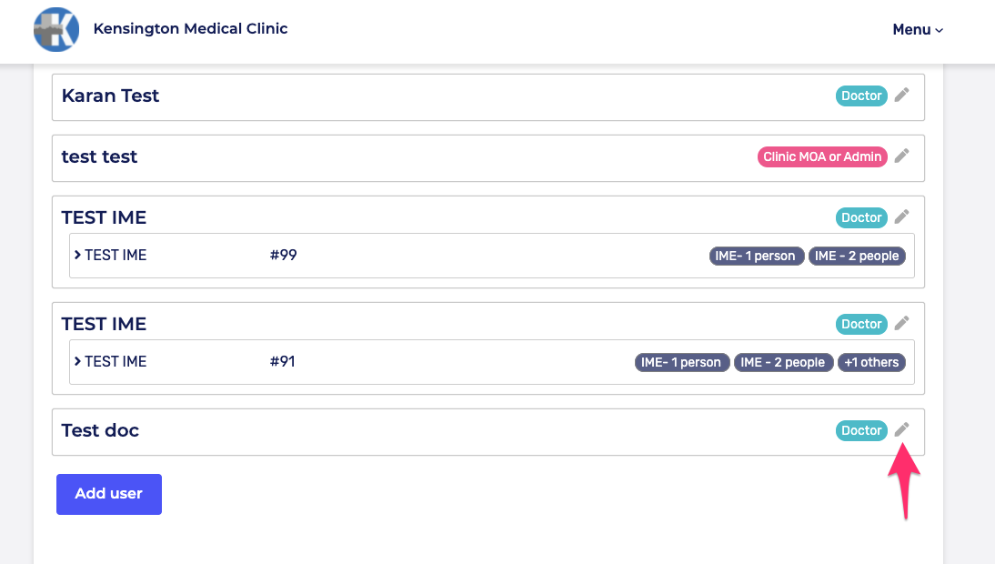Viewport: 995px width, 564px height.
Task: Select the Karan Test user name
Action: click(x=110, y=96)
